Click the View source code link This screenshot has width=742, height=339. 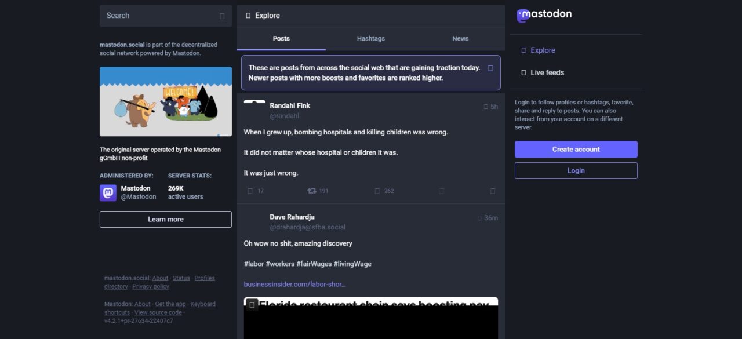(x=158, y=313)
